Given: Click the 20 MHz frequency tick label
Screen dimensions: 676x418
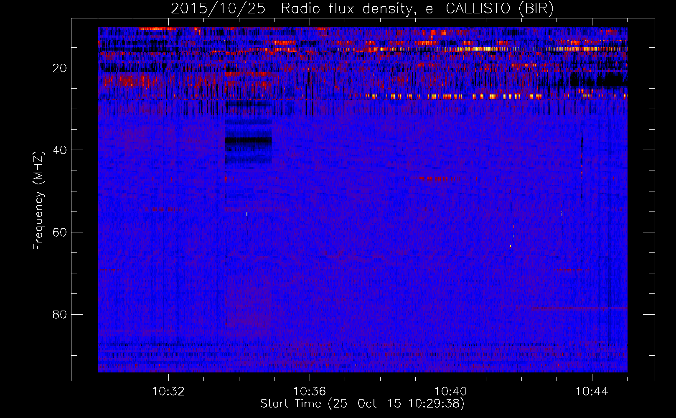Looking at the screenshot, I should [60, 68].
